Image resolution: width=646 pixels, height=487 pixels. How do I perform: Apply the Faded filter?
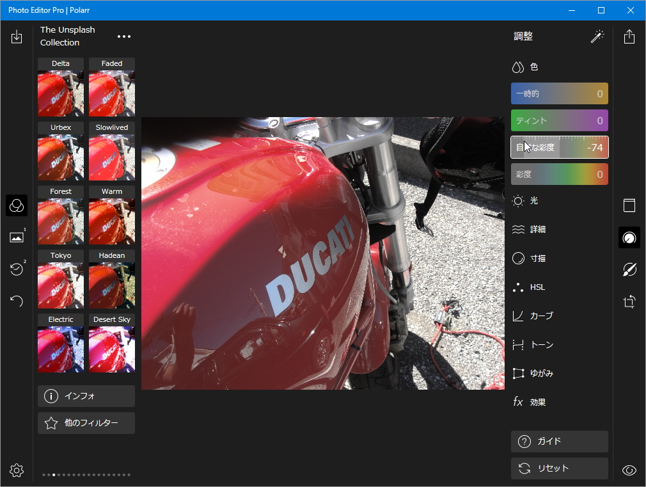pyautogui.click(x=112, y=87)
